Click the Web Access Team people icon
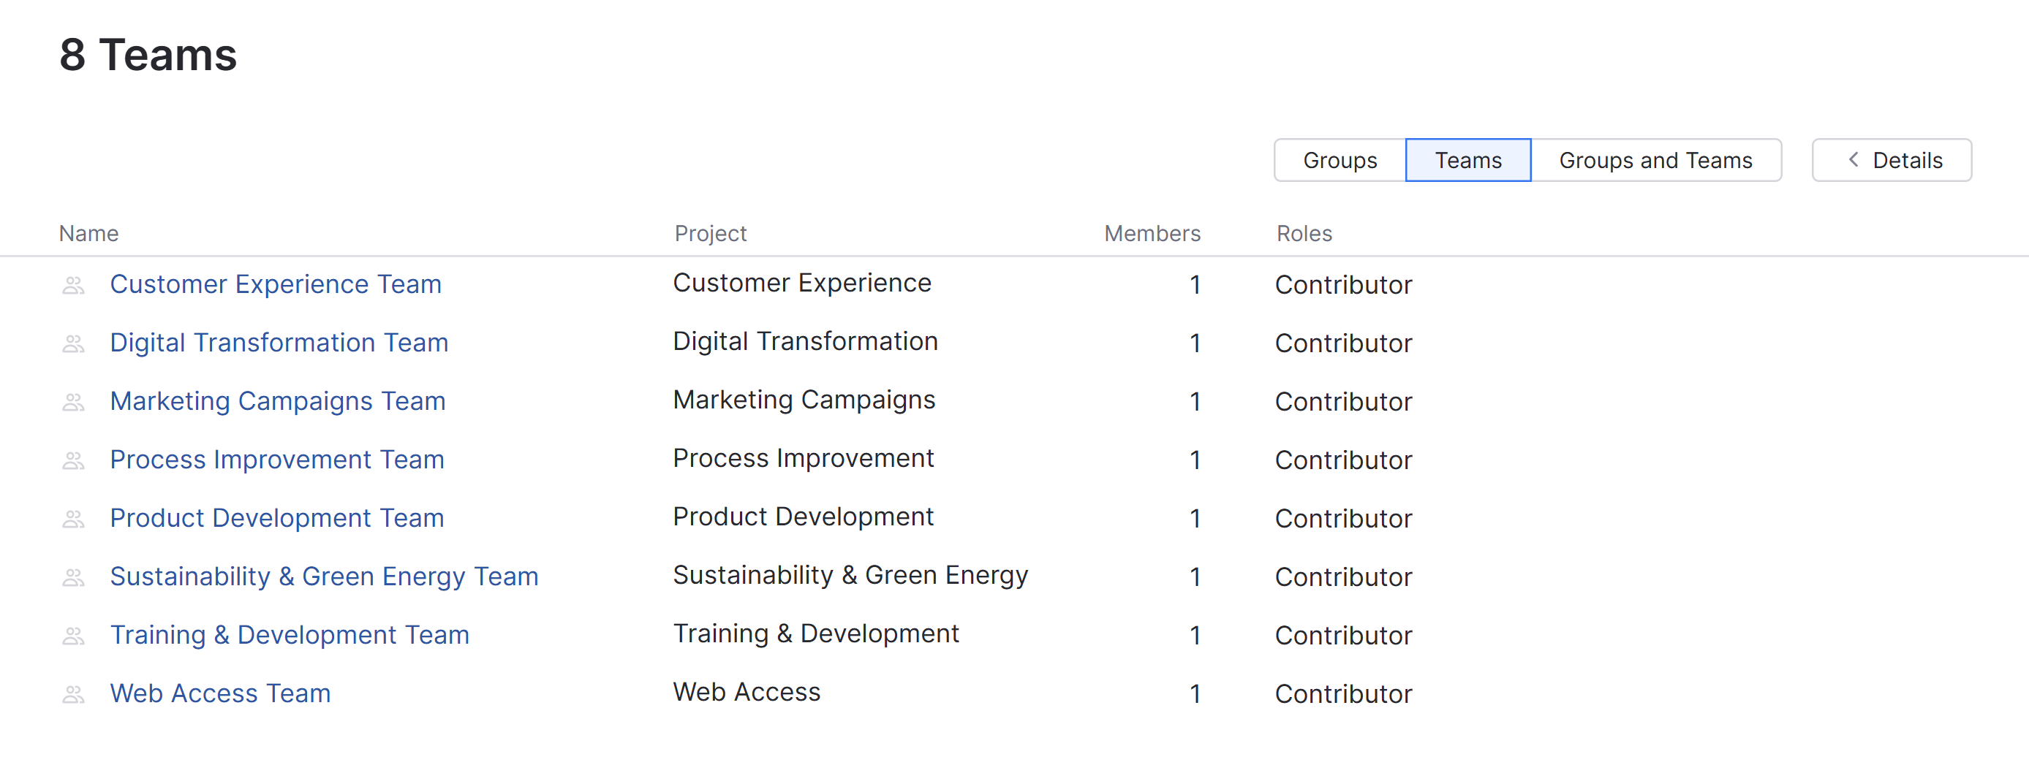 (73, 694)
